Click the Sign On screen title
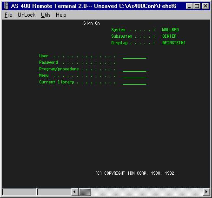Screen dimensions: 212x198 coord(92,23)
